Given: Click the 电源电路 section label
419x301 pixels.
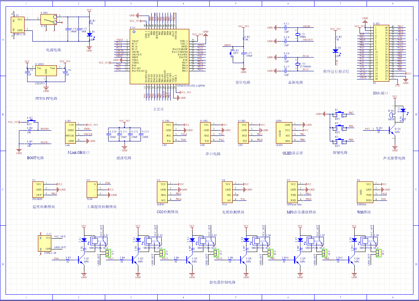Looking at the screenshot, I should [x=54, y=50].
